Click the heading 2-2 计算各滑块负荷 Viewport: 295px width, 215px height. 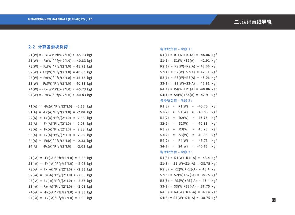[49, 47]
